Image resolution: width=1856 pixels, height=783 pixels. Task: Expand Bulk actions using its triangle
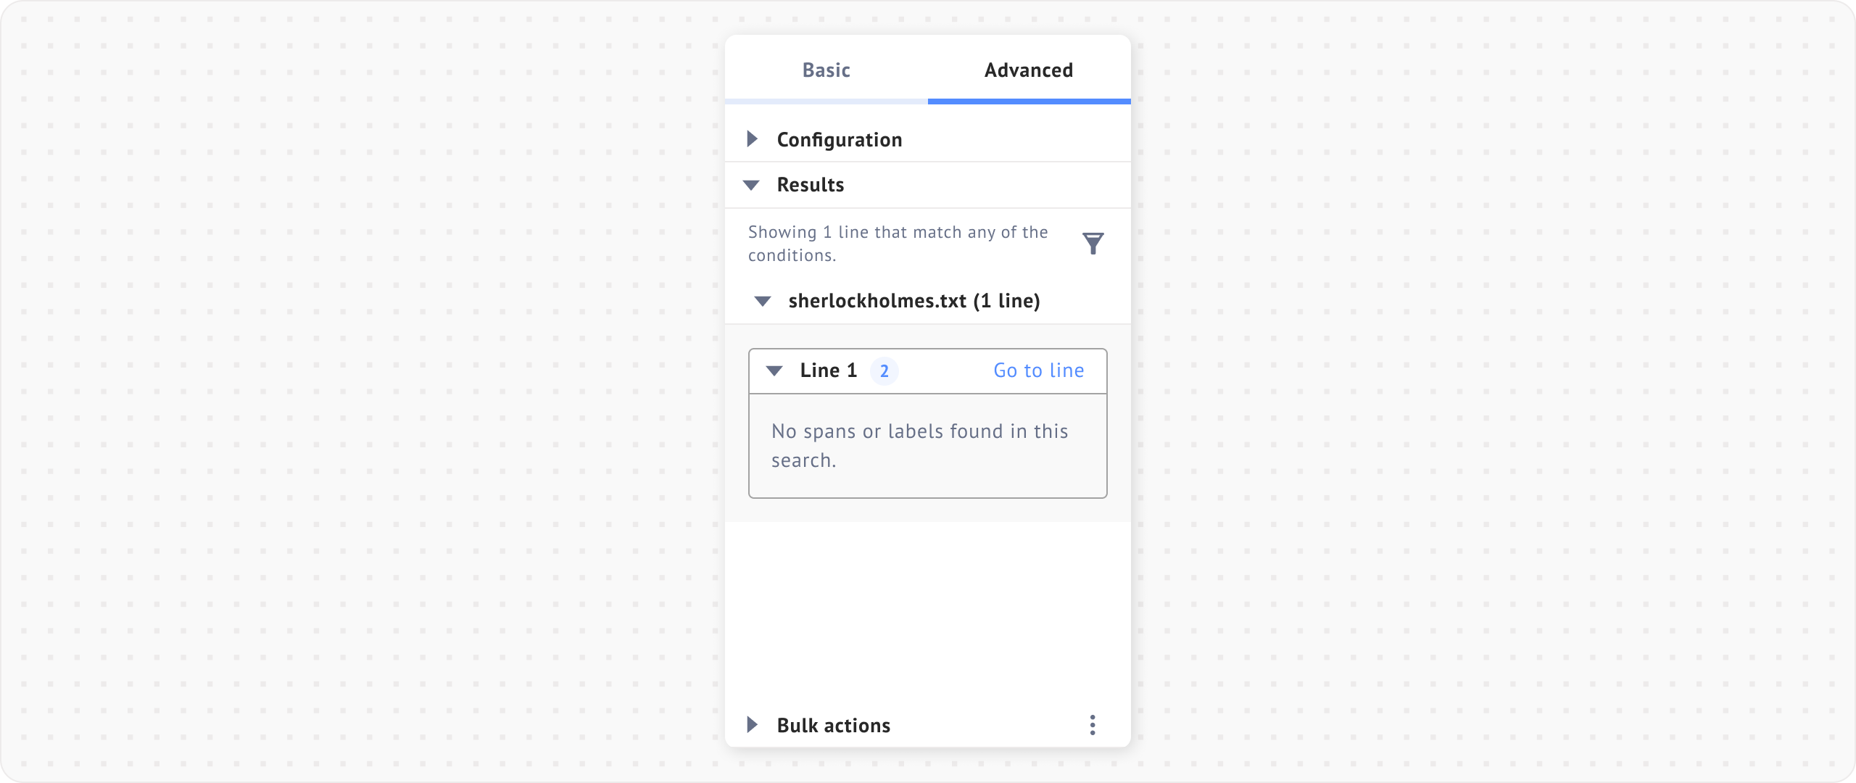752,725
